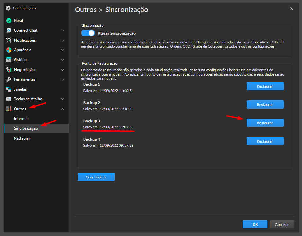The width and height of the screenshot is (302, 236).
Task: Click the Ferramentas wrench icon
Action: coord(9,79)
